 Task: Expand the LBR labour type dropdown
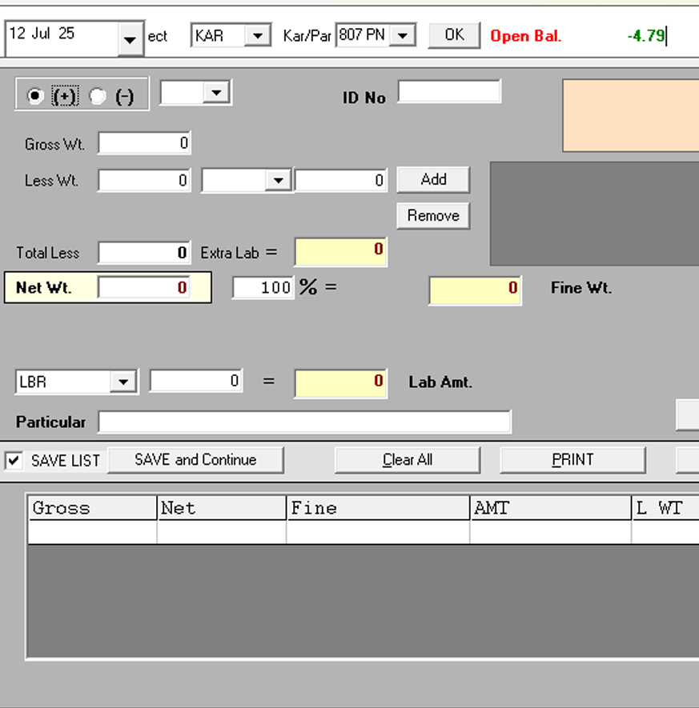coord(123,382)
